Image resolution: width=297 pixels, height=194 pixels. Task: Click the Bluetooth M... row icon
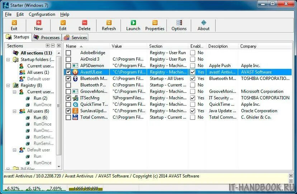coord(75,79)
